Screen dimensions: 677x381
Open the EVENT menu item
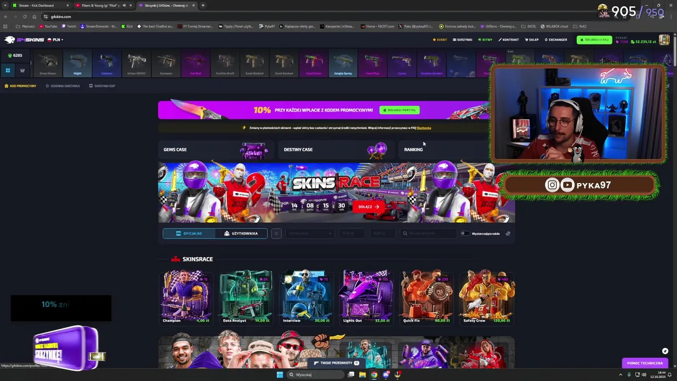pos(440,40)
